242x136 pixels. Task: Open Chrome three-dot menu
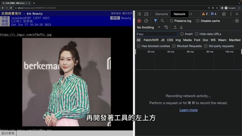239,8
